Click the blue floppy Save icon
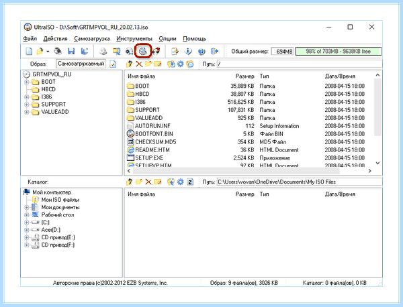Viewport: 403px width, 307px height. 71,52
